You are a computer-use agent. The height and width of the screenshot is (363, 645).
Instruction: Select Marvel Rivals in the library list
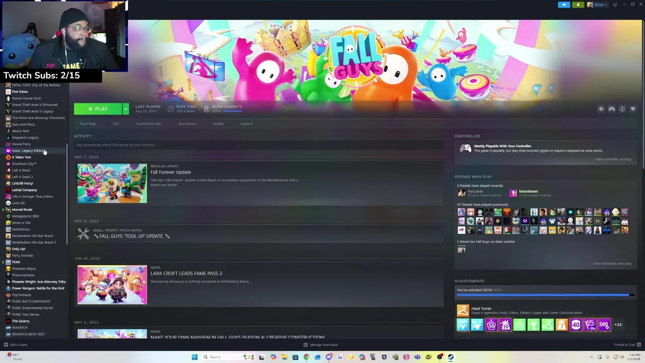click(22, 210)
